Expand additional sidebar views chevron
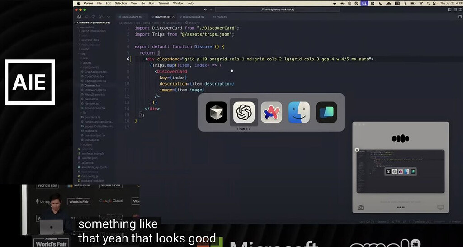This screenshot has width=463, height=247. [109, 17]
